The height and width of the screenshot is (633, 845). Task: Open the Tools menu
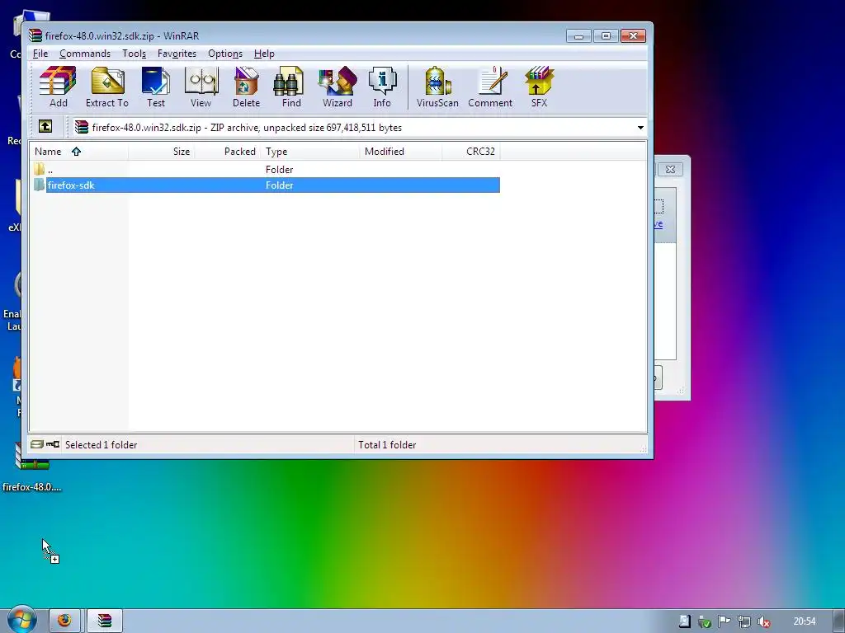[134, 54]
